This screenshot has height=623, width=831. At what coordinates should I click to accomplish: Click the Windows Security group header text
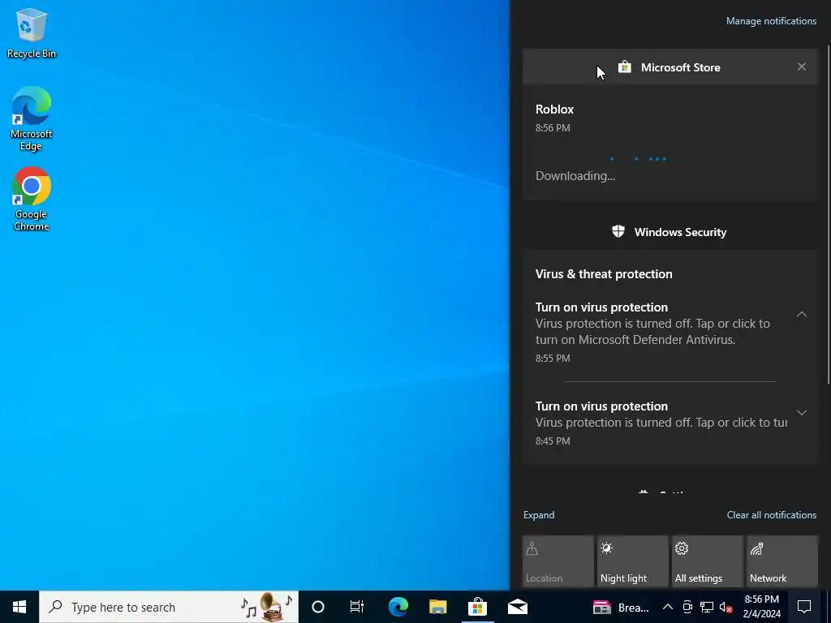pos(680,232)
